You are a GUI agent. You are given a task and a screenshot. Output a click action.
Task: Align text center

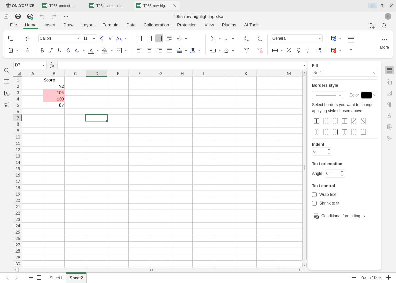point(149,50)
